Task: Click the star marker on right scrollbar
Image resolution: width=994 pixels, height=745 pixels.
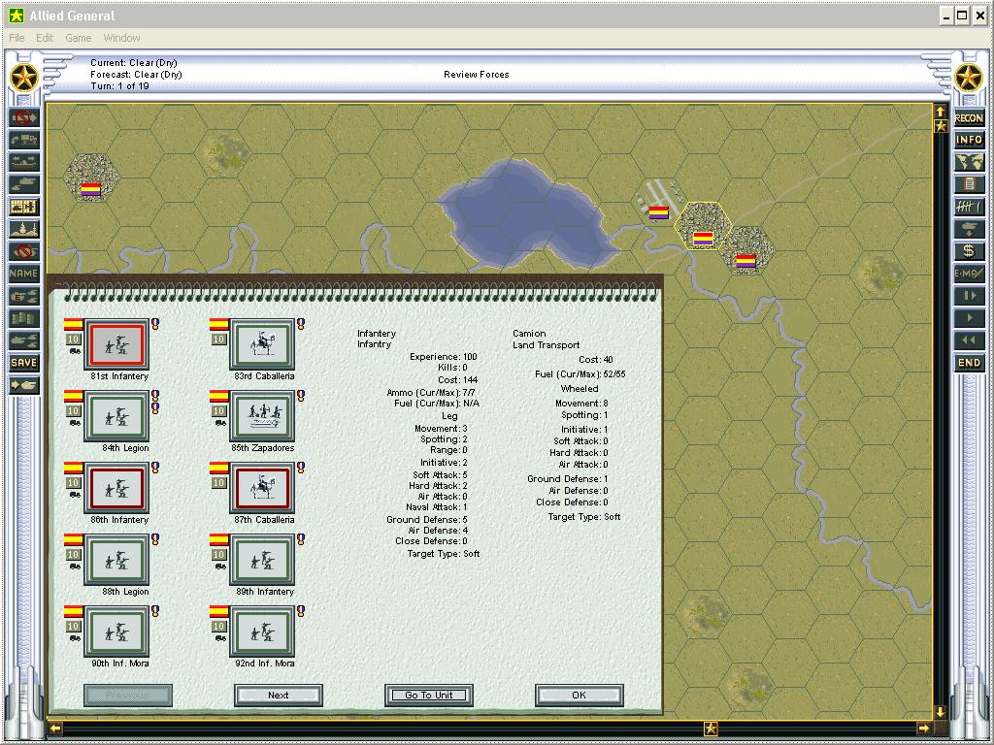Action: coord(940,125)
